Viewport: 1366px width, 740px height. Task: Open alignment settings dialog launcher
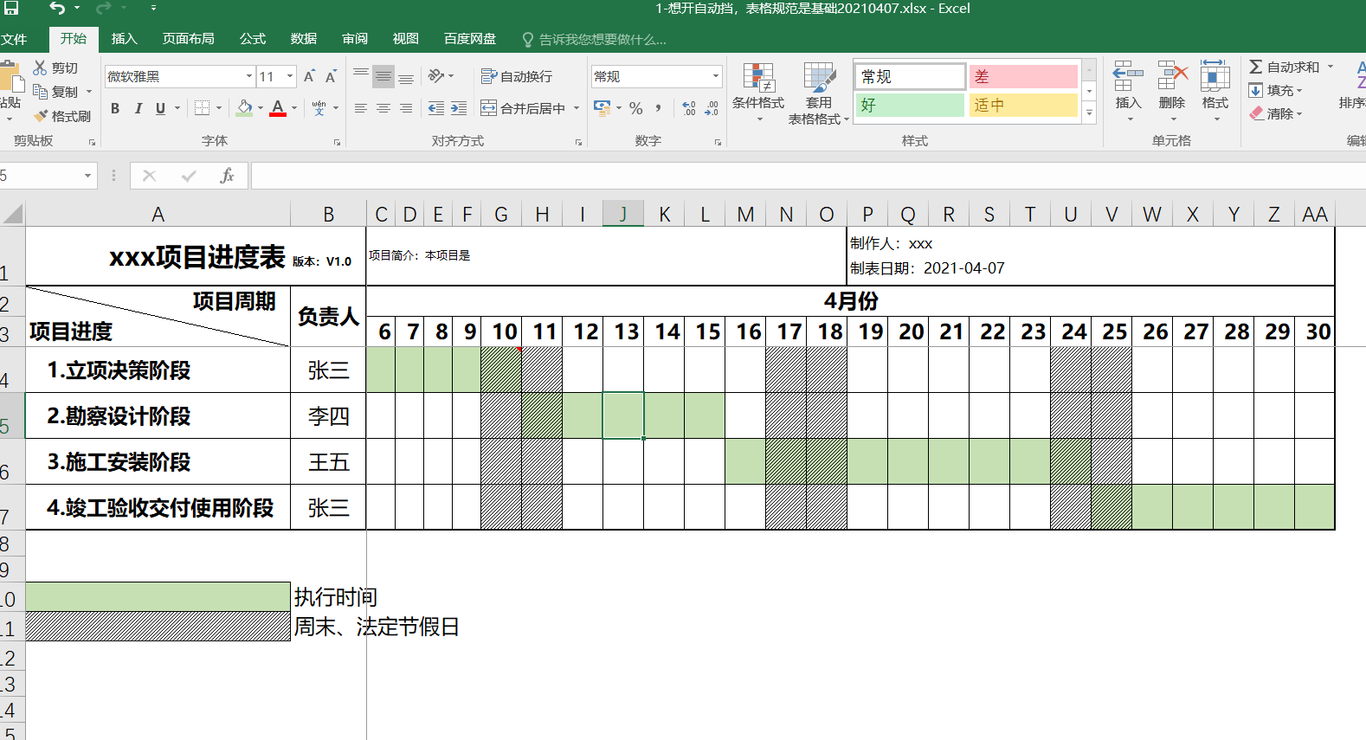[578, 142]
